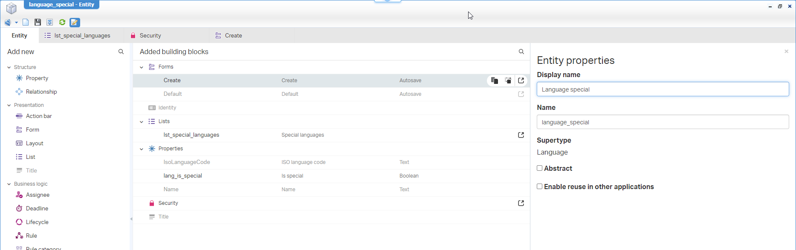The width and height of the screenshot is (796, 250).
Task: Check Enable reuse in other applications
Action: pos(540,187)
